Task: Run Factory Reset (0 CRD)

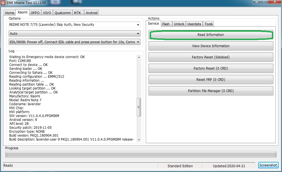Action: [x=211, y=68]
